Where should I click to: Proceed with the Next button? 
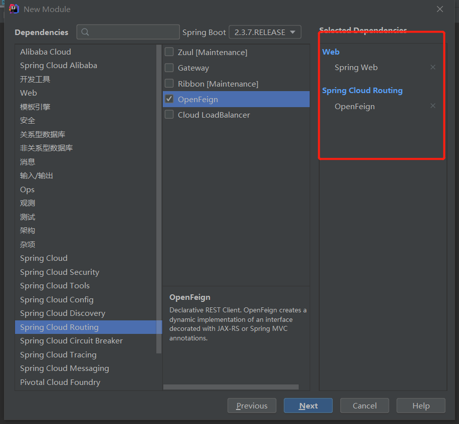[x=308, y=405]
